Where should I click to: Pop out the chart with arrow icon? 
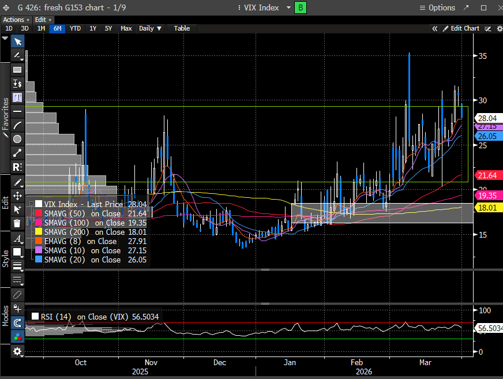pos(466,7)
